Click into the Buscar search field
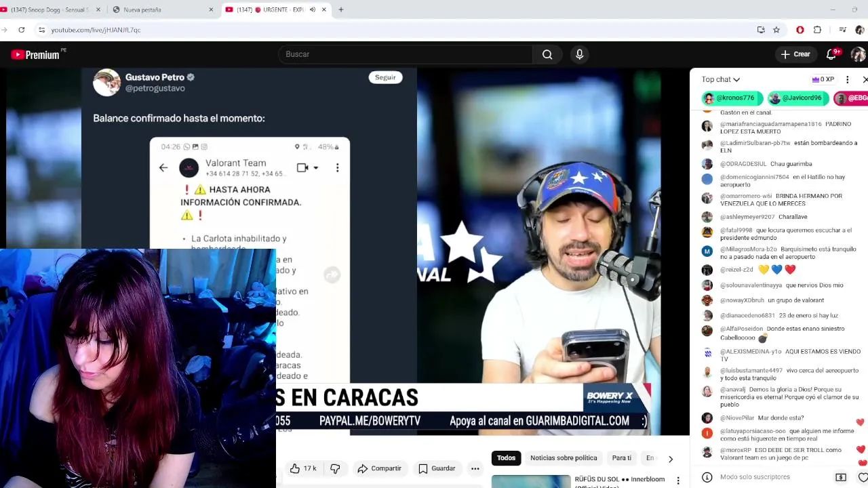 (x=406, y=54)
